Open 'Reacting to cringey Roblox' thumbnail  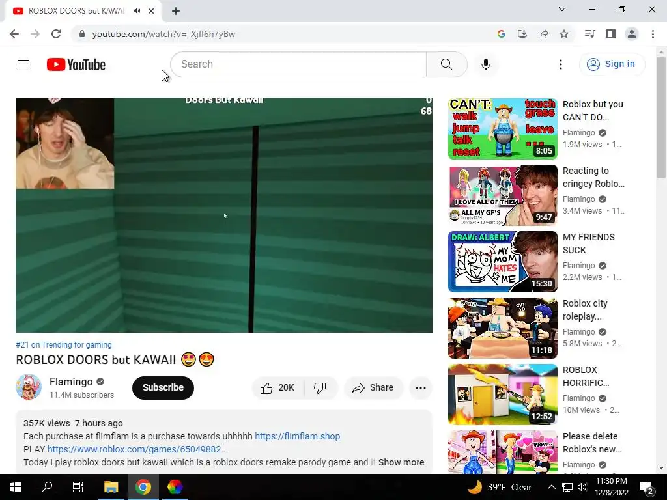pos(502,195)
